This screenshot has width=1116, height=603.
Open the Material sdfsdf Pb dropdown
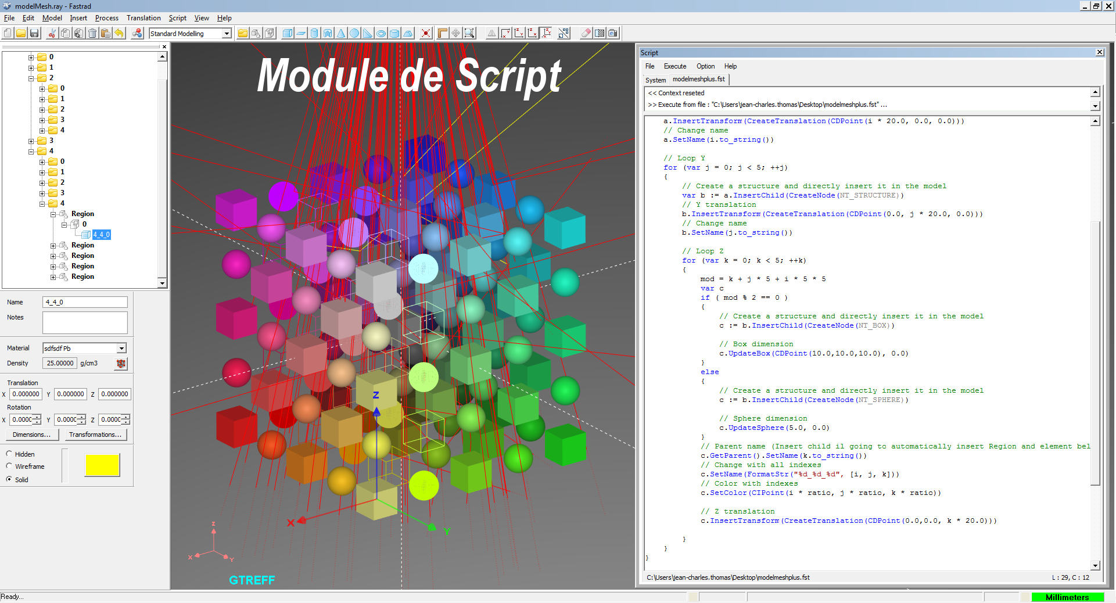tap(121, 348)
